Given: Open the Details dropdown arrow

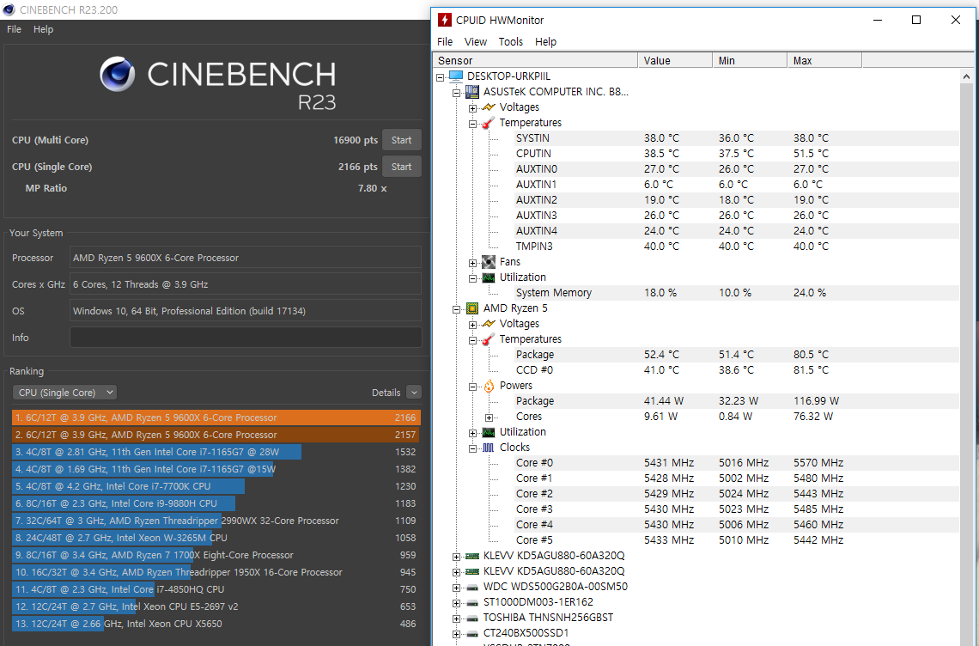Looking at the screenshot, I should tap(413, 393).
